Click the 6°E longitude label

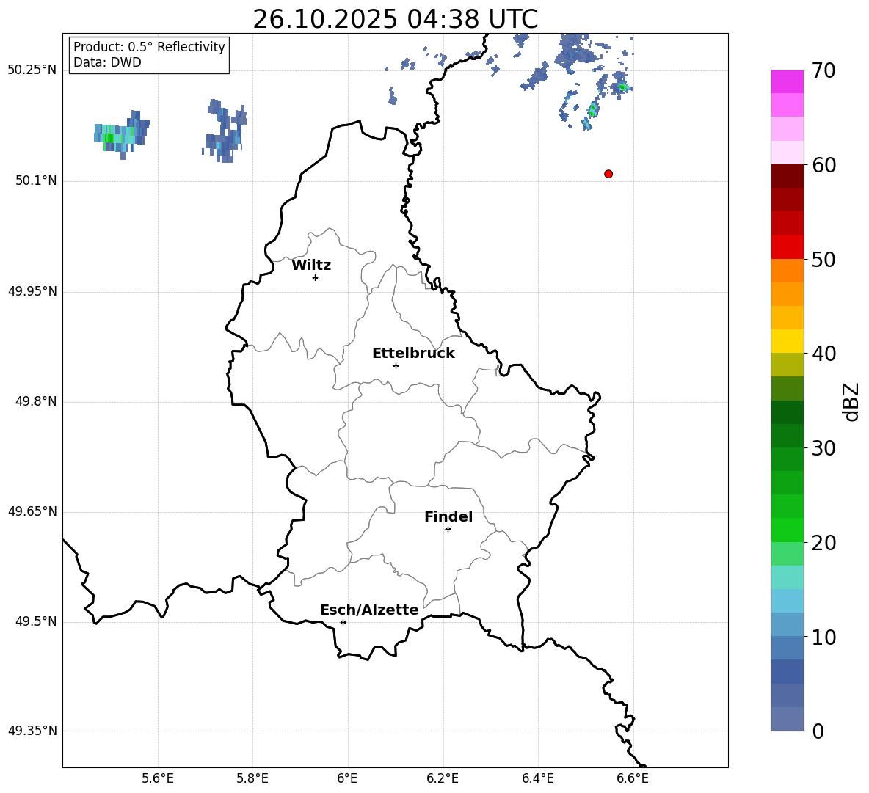pos(347,778)
